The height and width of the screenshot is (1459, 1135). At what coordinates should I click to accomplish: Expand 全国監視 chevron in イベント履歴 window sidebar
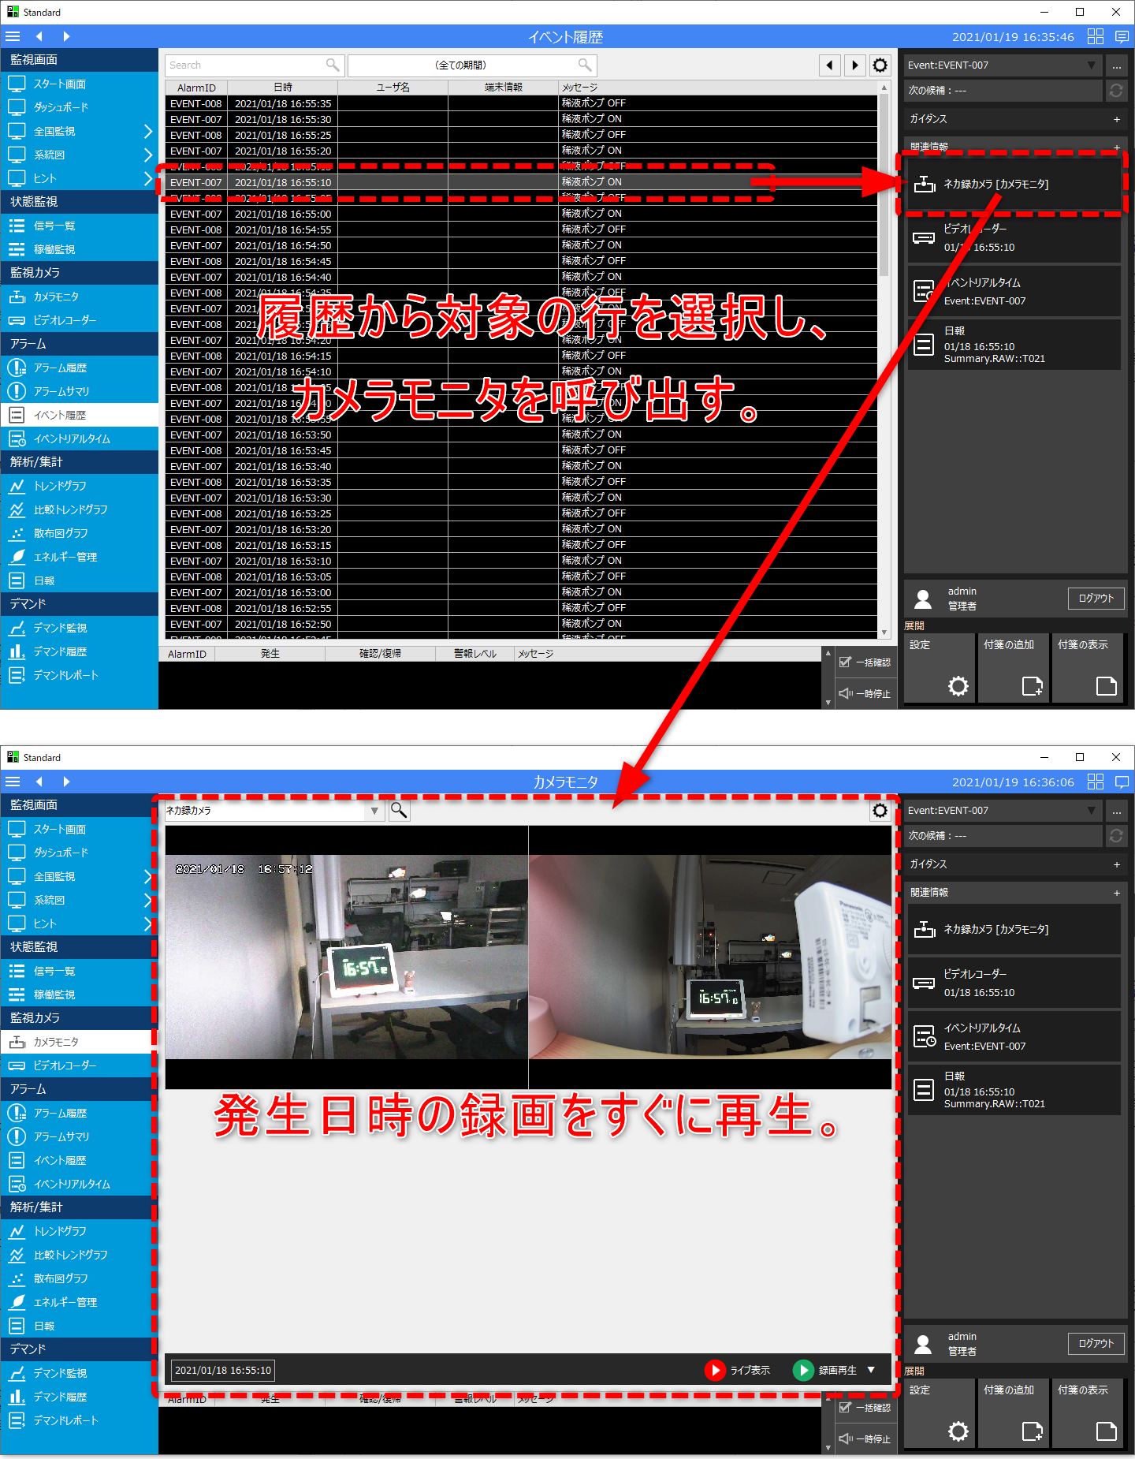(148, 131)
